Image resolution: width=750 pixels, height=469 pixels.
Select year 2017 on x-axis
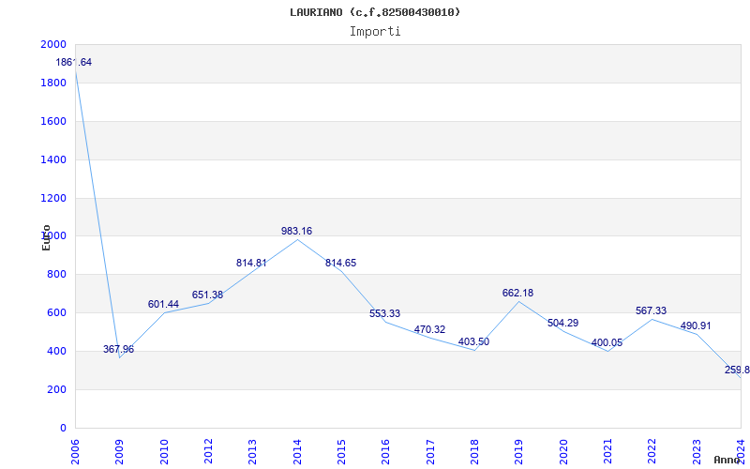pyautogui.click(x=430, y=451)
